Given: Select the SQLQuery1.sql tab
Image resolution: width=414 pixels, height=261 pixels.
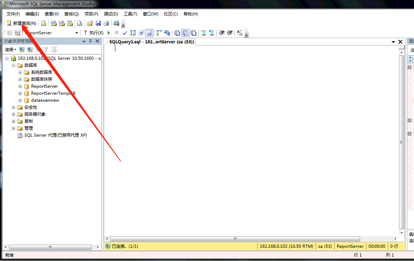Looking at the screenshot, I should (152, 42).
